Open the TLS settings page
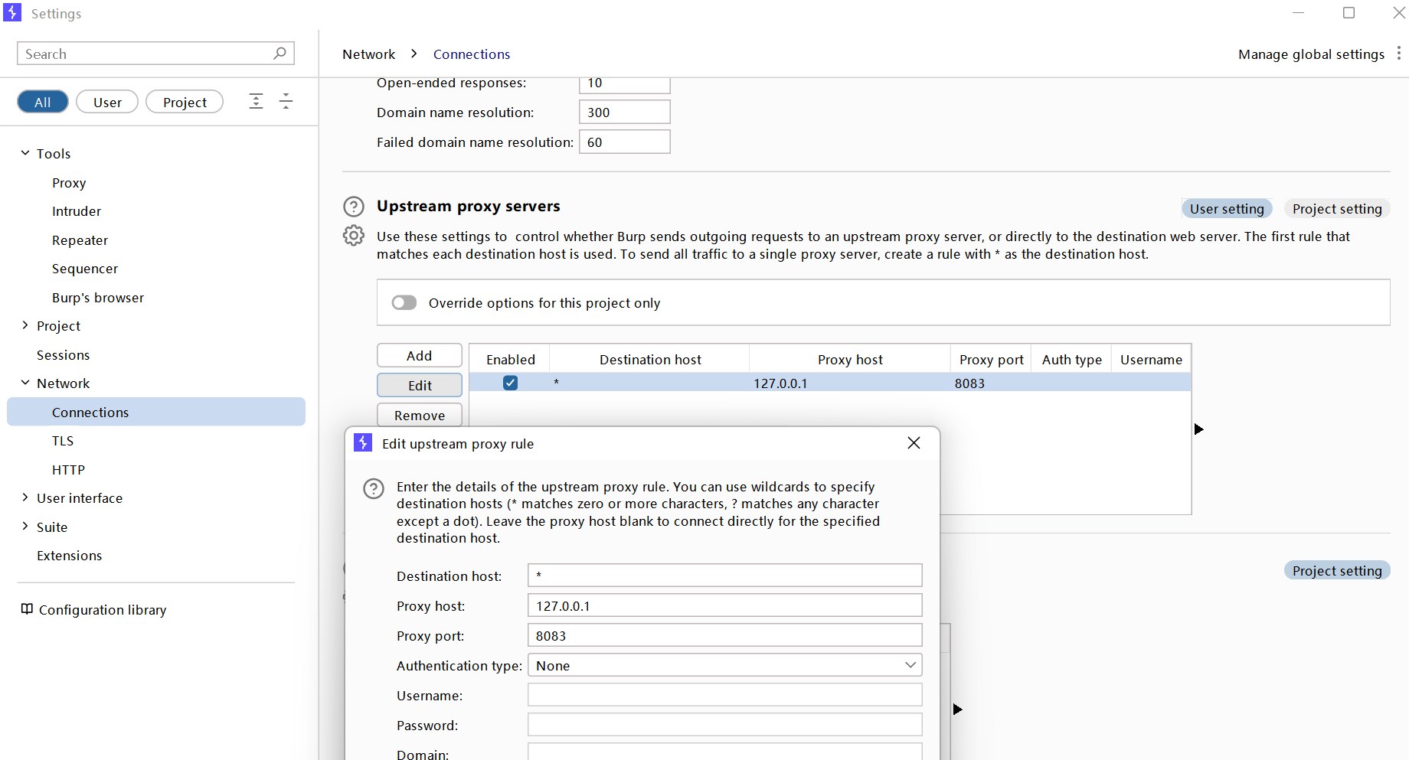 click(x=63, y=441)
